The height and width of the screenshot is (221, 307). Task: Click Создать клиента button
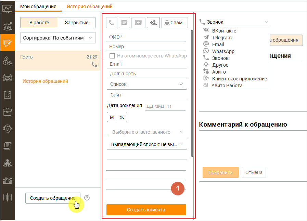[x=146, y=210]
